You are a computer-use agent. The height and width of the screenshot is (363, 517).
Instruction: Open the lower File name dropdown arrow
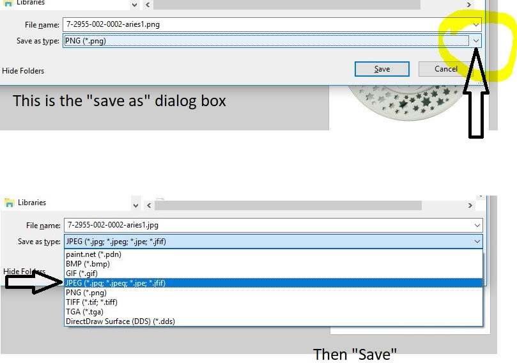477,226
